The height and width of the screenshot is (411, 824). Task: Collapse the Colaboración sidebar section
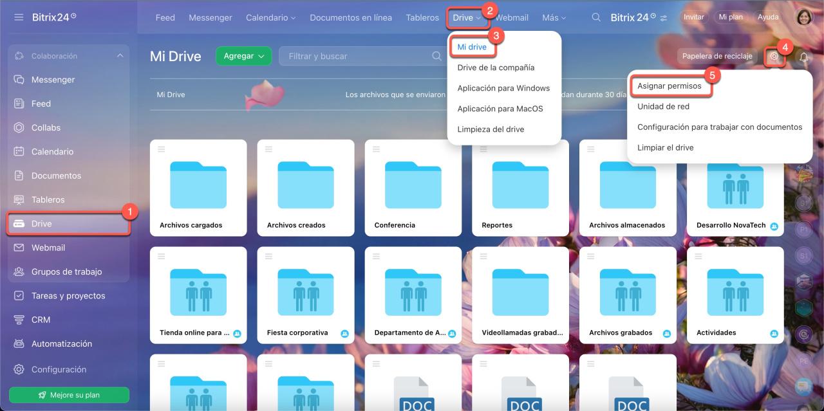coord(120,56)
